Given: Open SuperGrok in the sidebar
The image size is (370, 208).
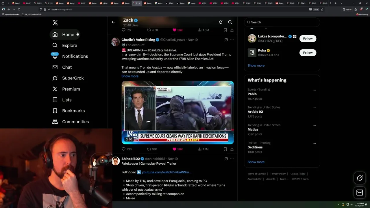Looking at the screenshot, I should click(68, 78).
